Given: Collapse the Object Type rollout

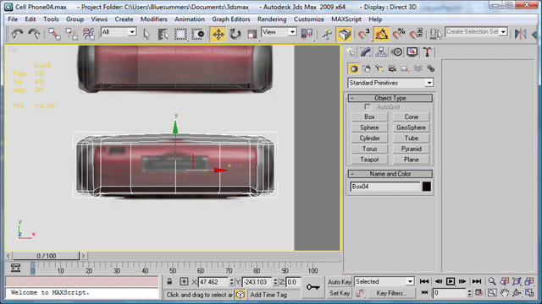Looking at the screenshot, I should click(x=390, y=98).
